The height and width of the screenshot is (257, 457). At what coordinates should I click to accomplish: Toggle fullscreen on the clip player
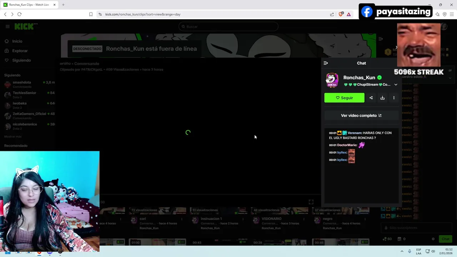point(311,202)
